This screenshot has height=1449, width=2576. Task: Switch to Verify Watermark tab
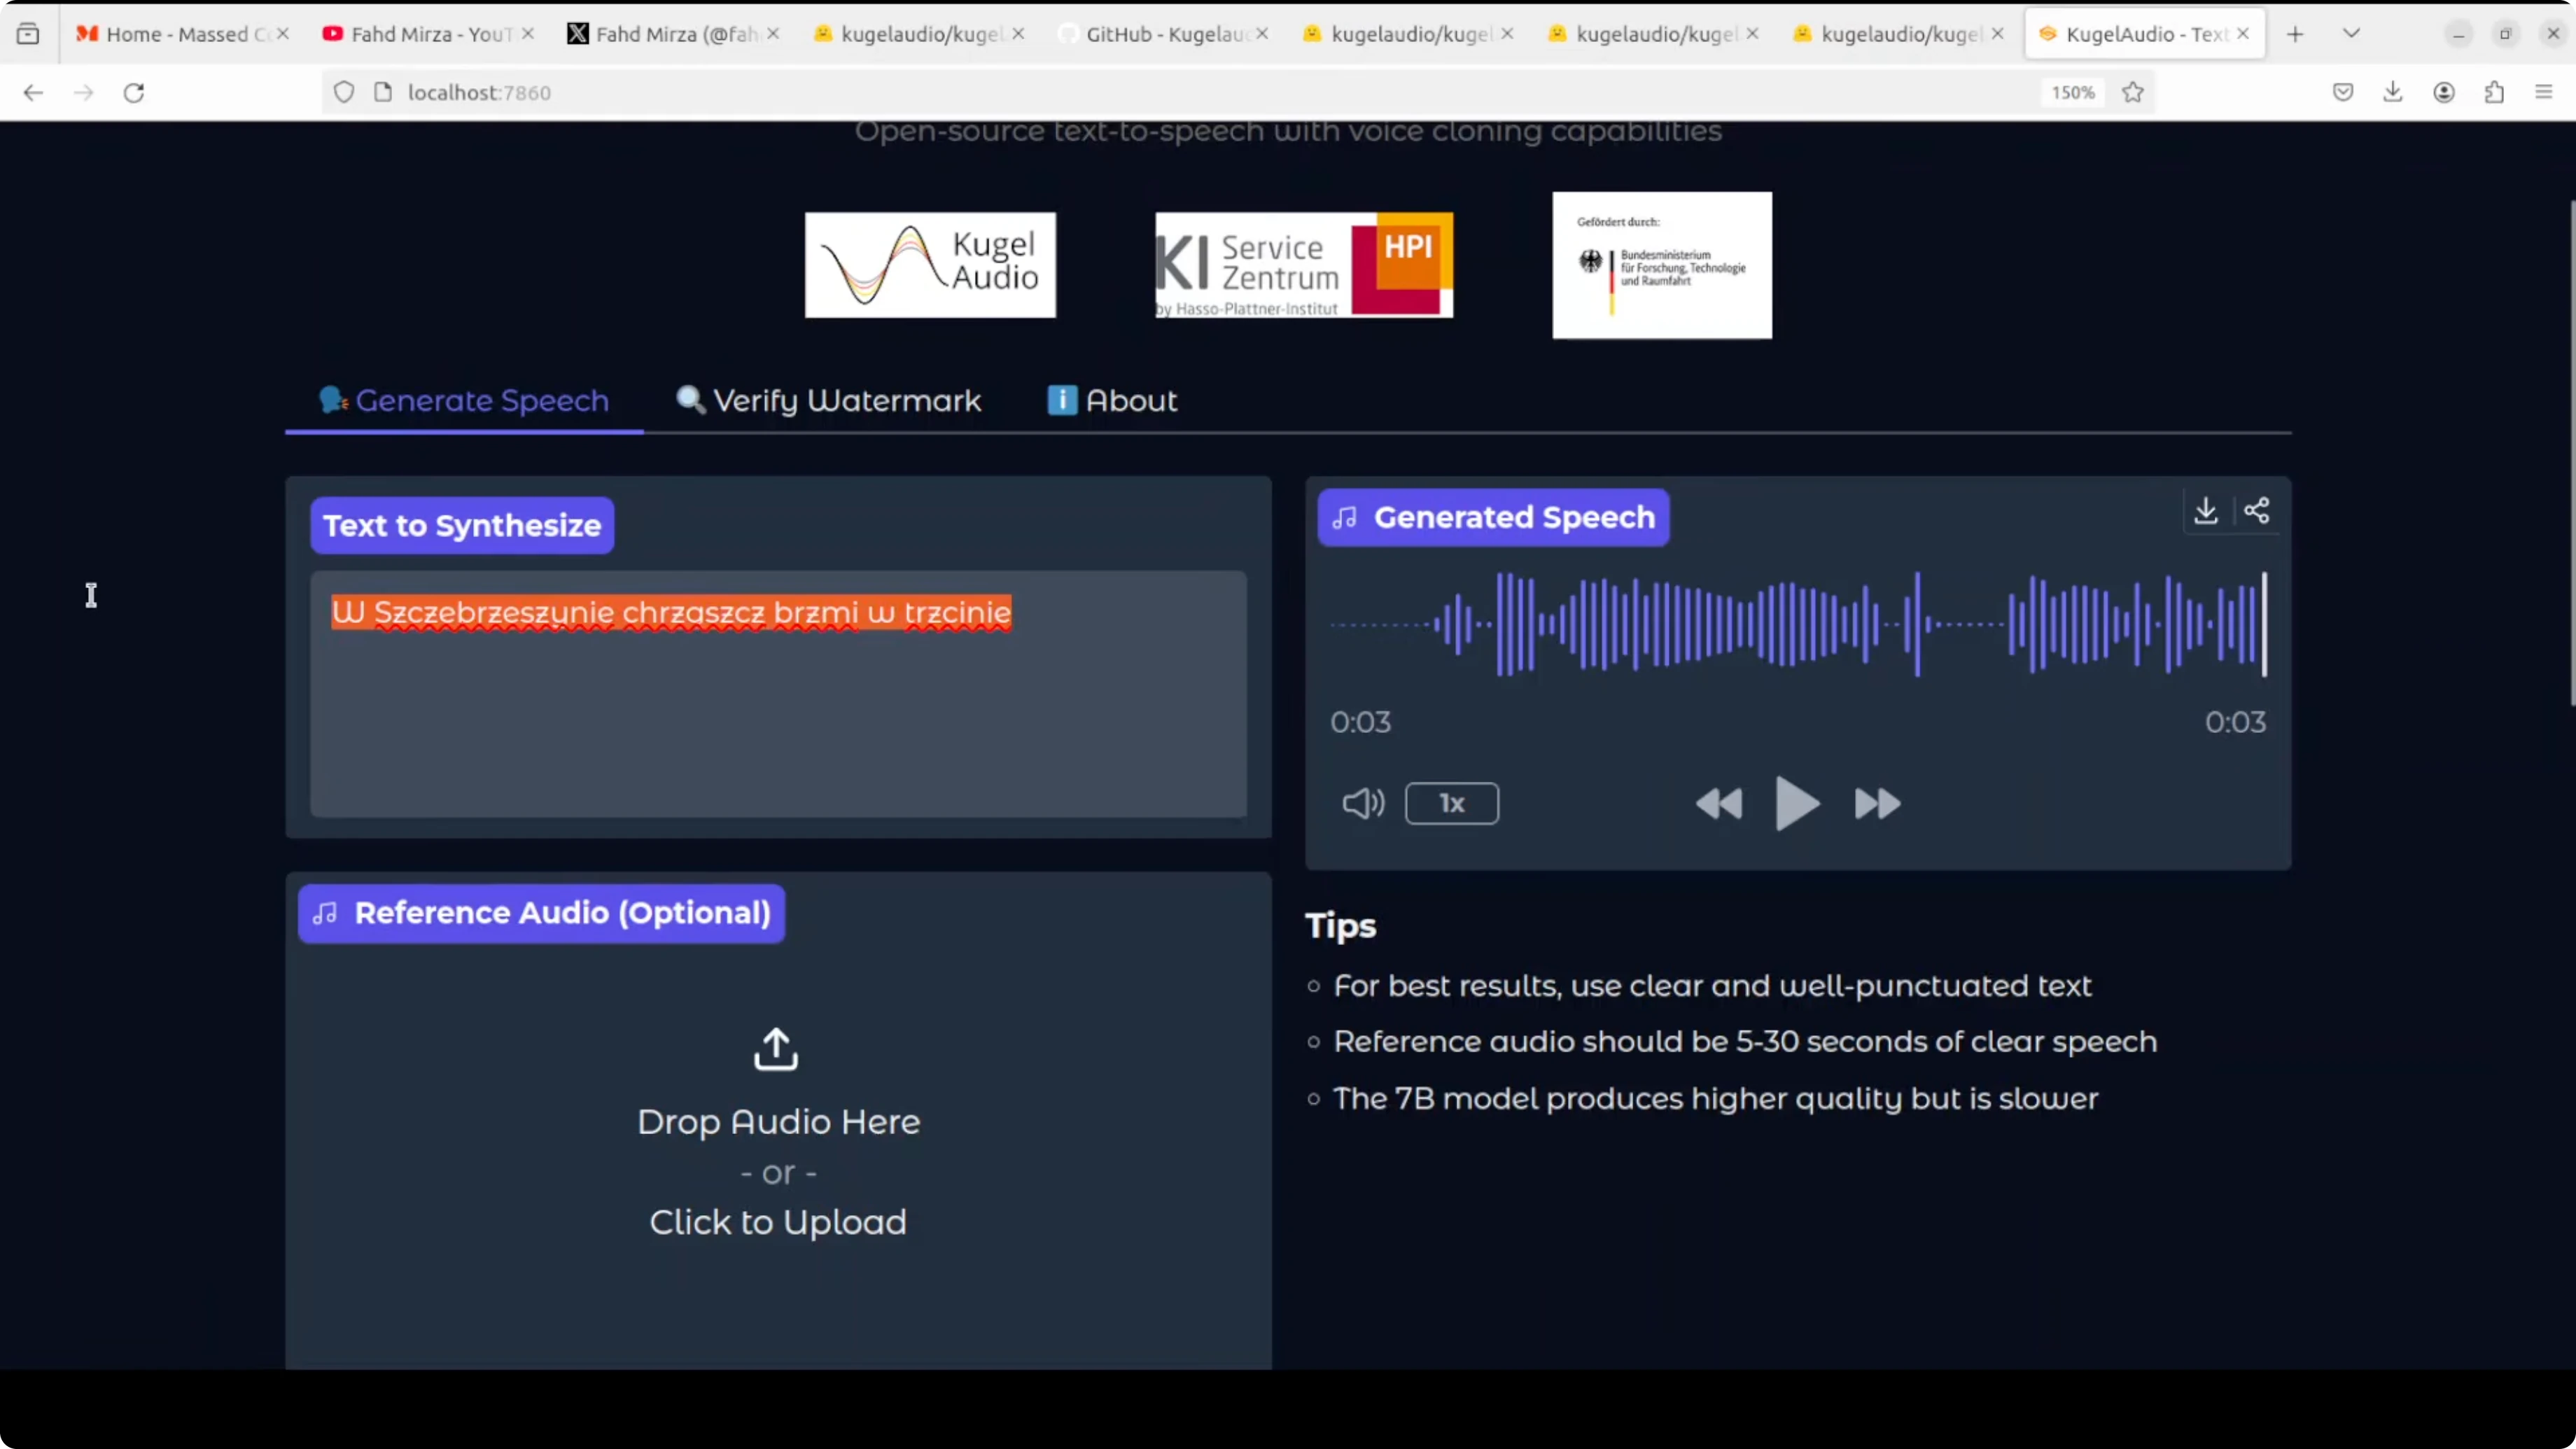coord(829,400)
